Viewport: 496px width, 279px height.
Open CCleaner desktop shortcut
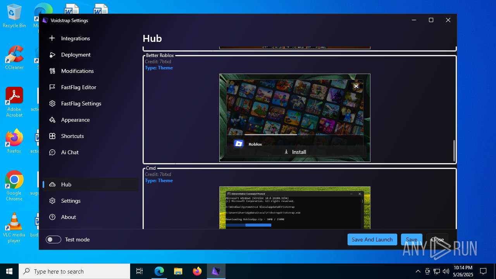pos(14,58)
